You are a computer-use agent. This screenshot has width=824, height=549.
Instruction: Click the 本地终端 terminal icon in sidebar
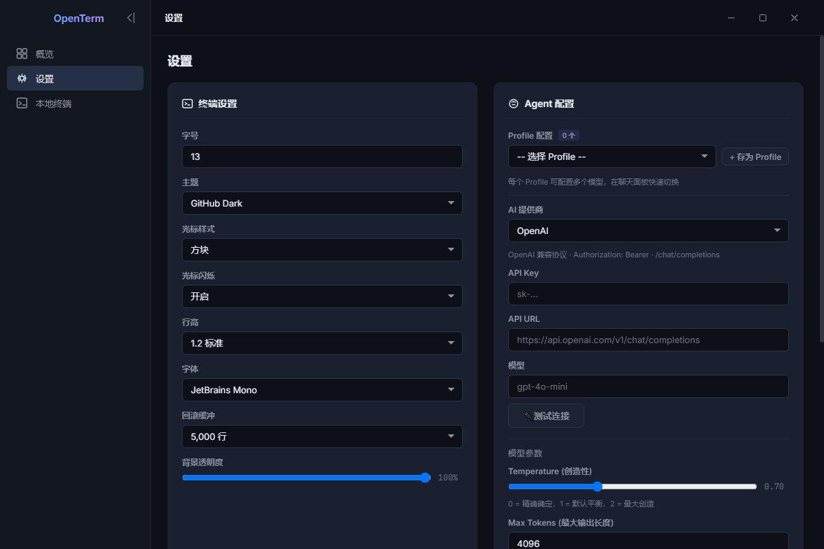pyautogui.click(x=22, y=104)
